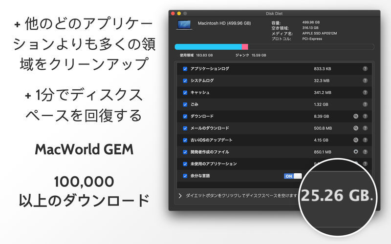Uncheck 余分な言語 checkbox
391x244 pixels.
(185, 176)
